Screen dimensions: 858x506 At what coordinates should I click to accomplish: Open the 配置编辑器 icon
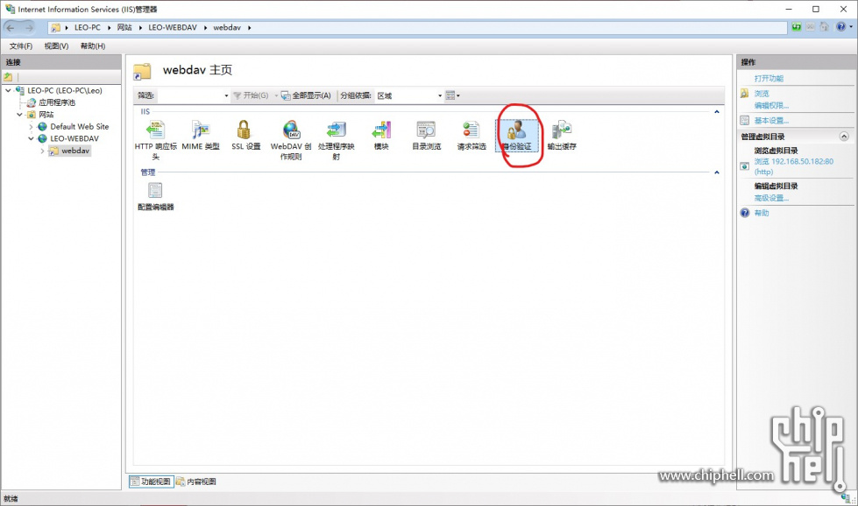coord(156,191)
